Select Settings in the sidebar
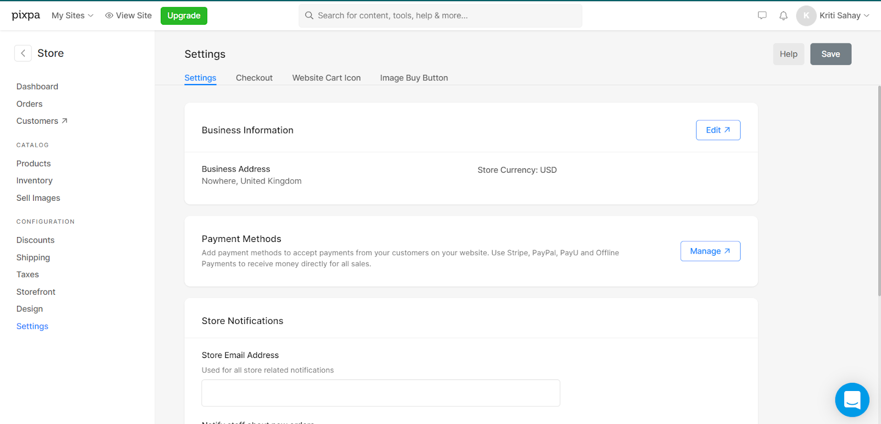The width and height of the screenshot is (881, 424). pyautogui.click(x=32, y=326)
